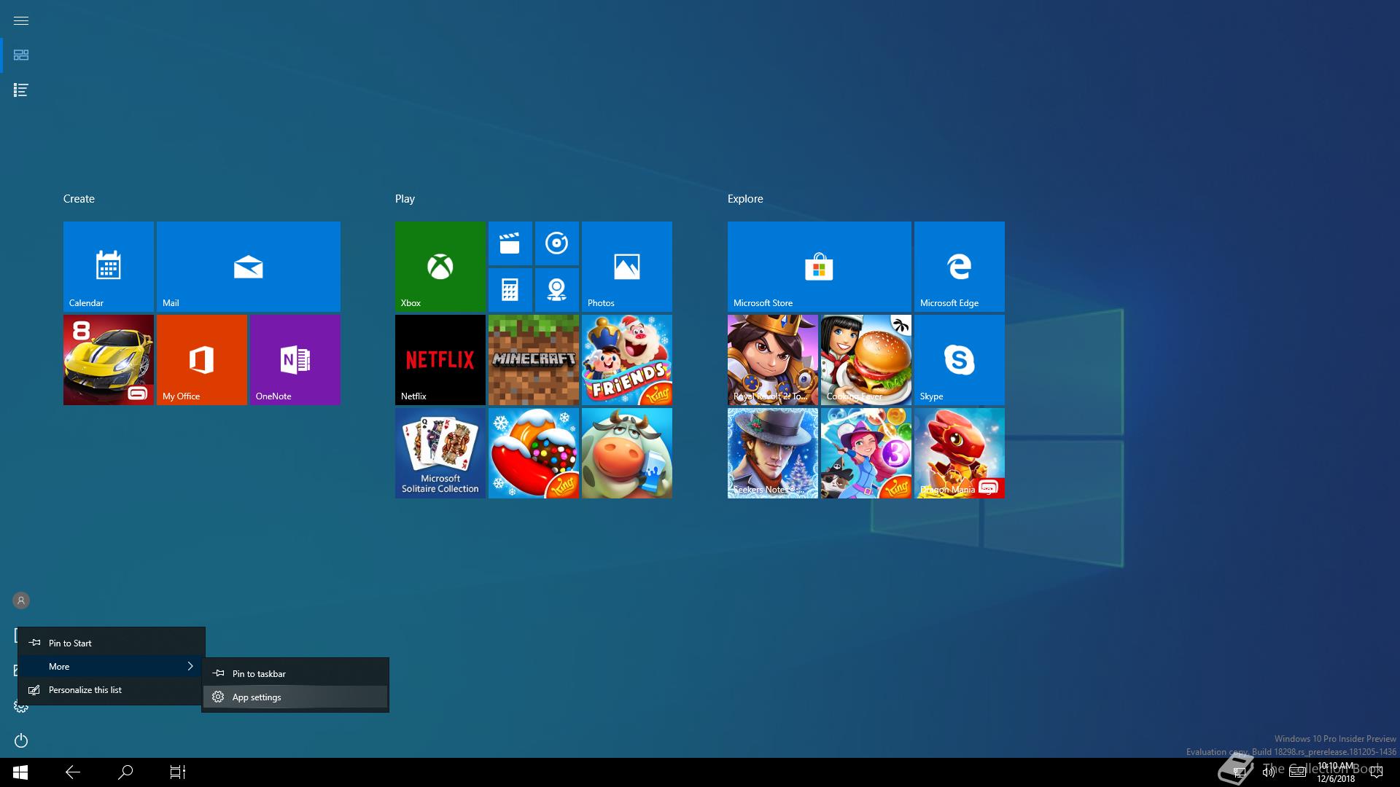The height and width of the screenshot is (787, 1400).
Task: Open the Microsoft Store tile
Action: pyautogui.click(x=819, y=267)
